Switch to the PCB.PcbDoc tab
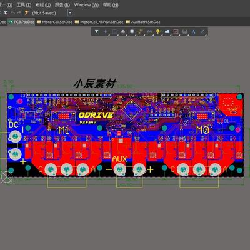This screenshot has height=250, width=250. 22,22
